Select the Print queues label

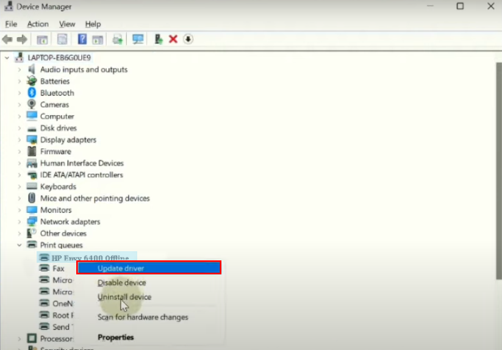pyautogui.click(x=61, y=245)
